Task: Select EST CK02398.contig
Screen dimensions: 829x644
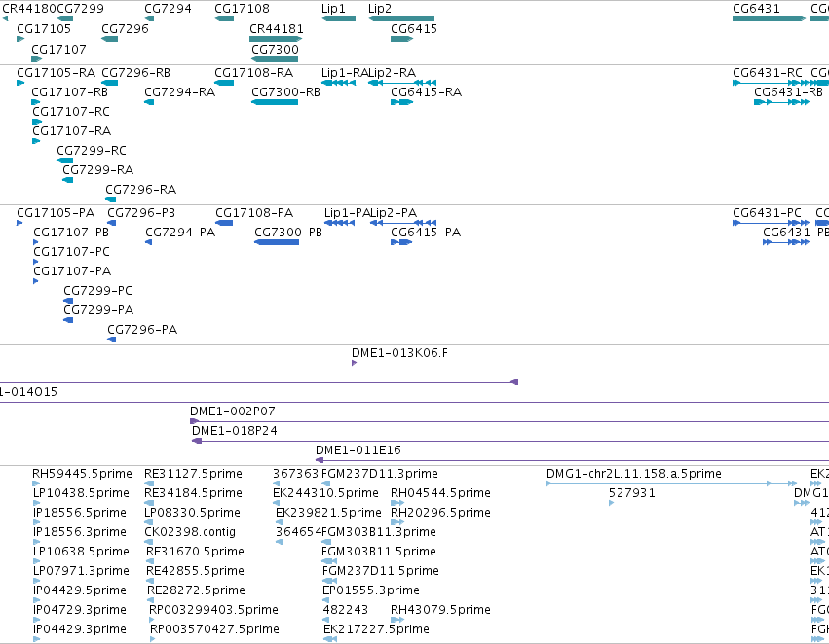Action: [x=149, y=542]
